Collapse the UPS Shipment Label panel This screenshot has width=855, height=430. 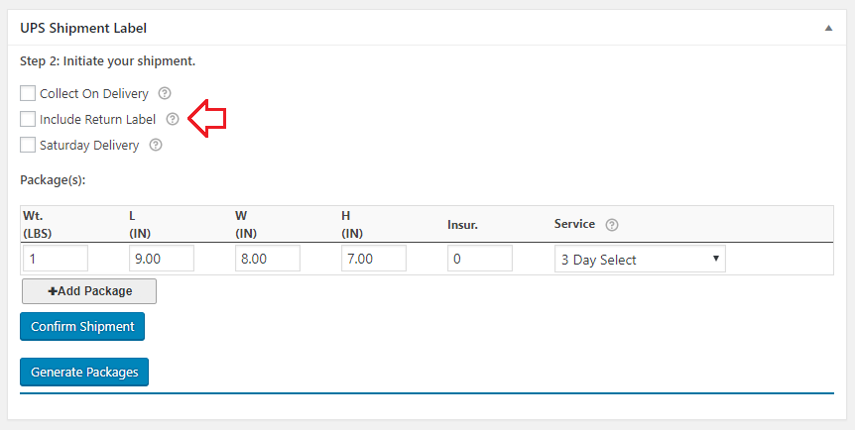click(x=828, y=28)
